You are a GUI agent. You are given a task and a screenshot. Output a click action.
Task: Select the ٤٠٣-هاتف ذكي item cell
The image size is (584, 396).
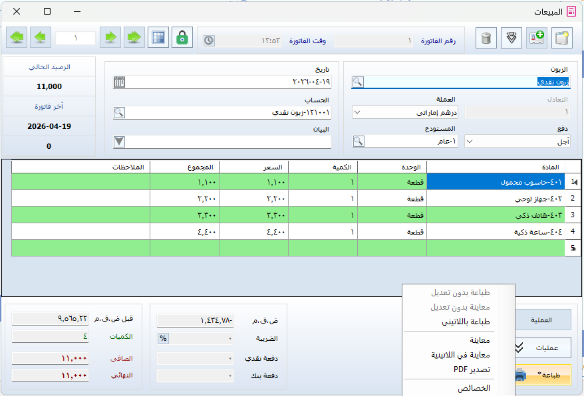[496, 215]
